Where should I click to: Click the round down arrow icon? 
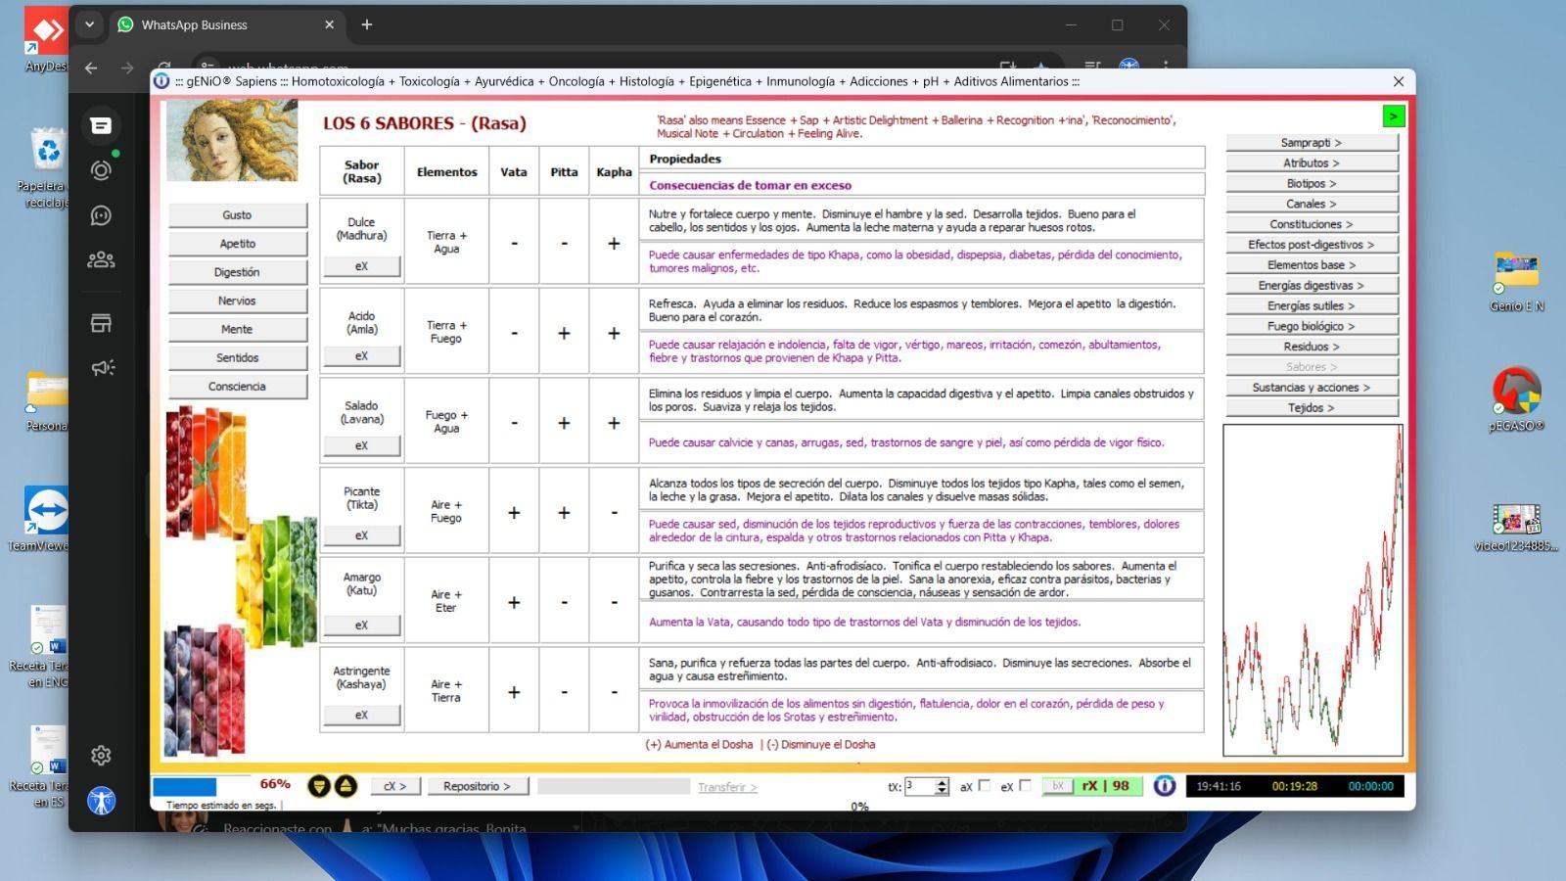319,786
